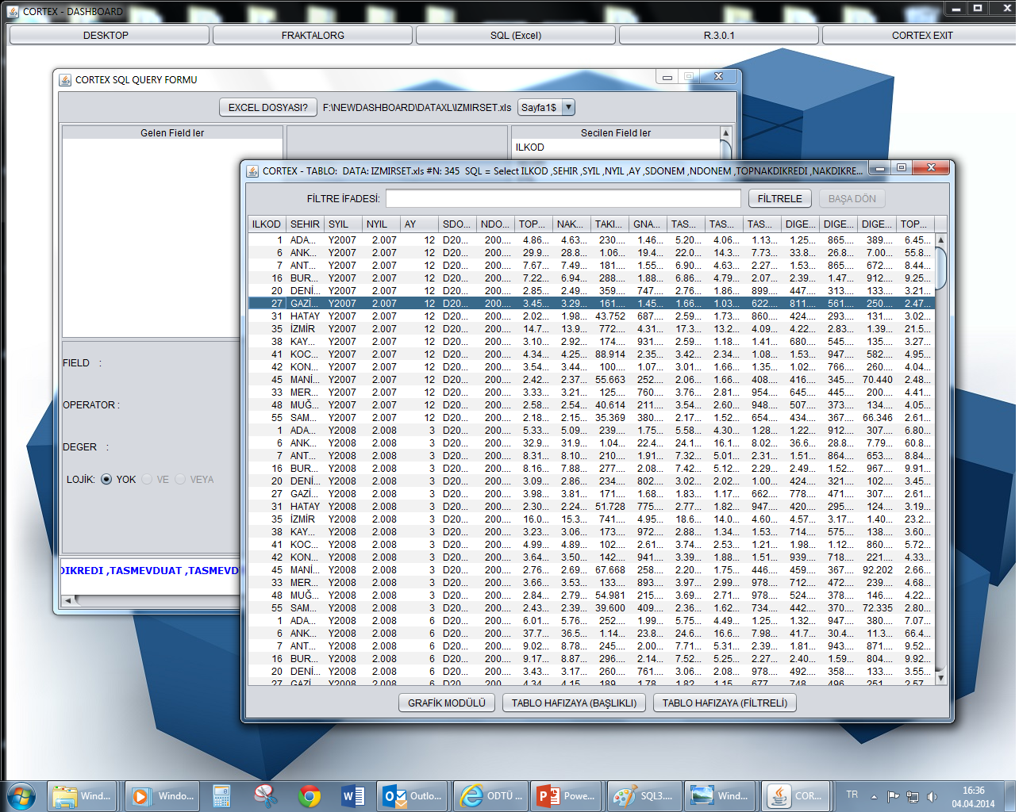The image size is (1019, 812).
Task: Click the BAŞA DÖN button
Action: pyautogui.click(x=852, y=198)
